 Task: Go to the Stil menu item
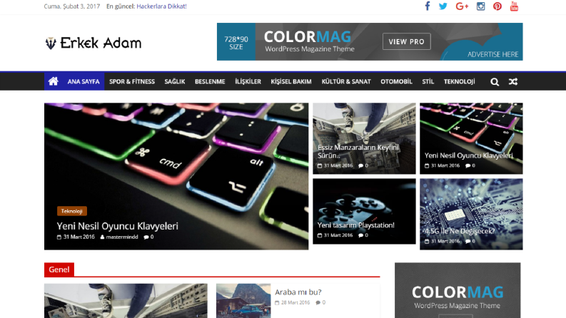(428, 81)
